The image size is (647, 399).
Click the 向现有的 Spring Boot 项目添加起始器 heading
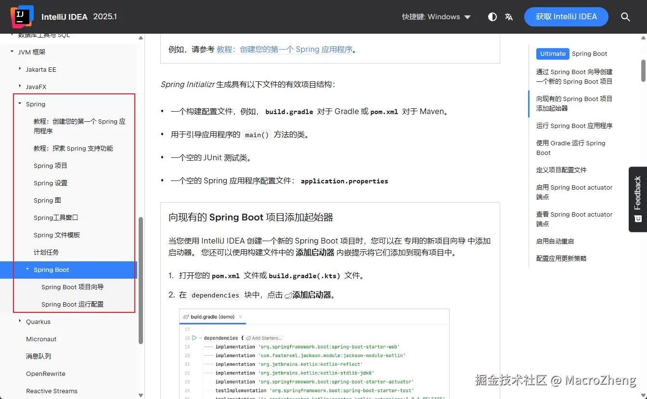[251, 217]
